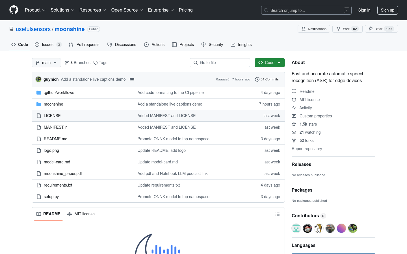407x254 pixels.
Task: Open the .github/workflows folder
Action: coord(59,93)
